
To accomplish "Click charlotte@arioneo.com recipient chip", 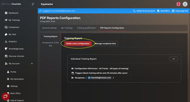I will 99,78.
